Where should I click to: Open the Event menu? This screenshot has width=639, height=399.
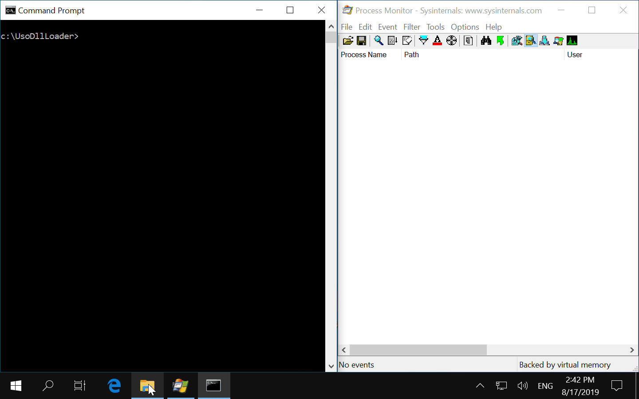coord(387,27)
